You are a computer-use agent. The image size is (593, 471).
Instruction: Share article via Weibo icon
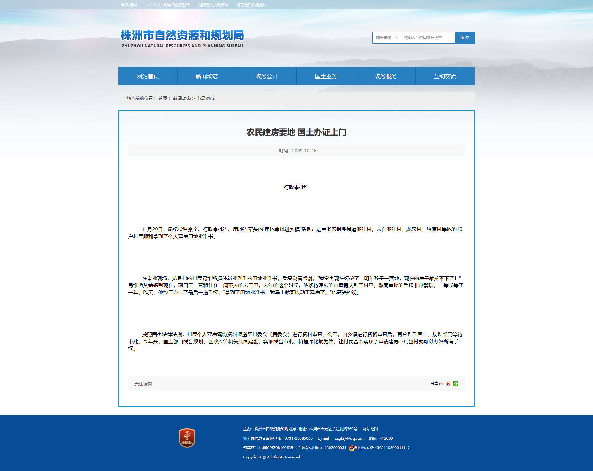[448, 383]
